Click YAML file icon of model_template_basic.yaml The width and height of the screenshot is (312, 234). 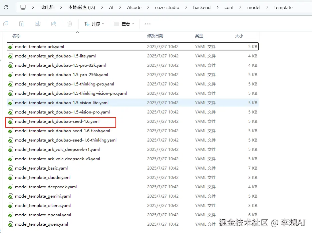[x=11, y=168]
